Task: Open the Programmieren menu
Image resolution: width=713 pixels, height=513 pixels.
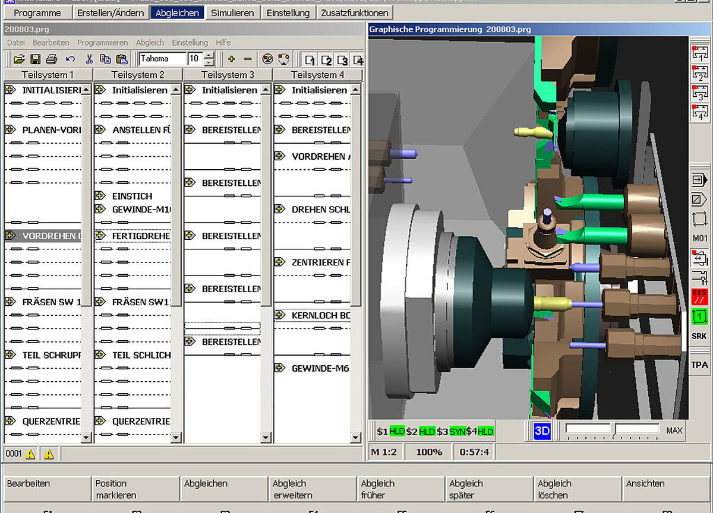Action: 102,43
